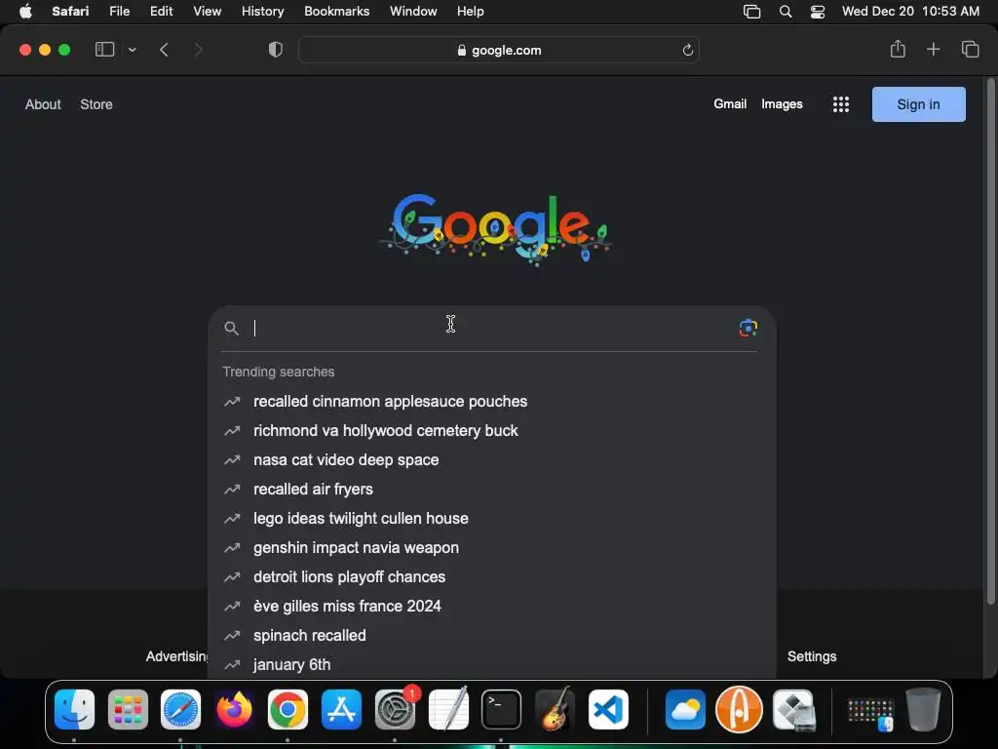
Task: Go forward with the forward arrow
Action: click(198, 50)
